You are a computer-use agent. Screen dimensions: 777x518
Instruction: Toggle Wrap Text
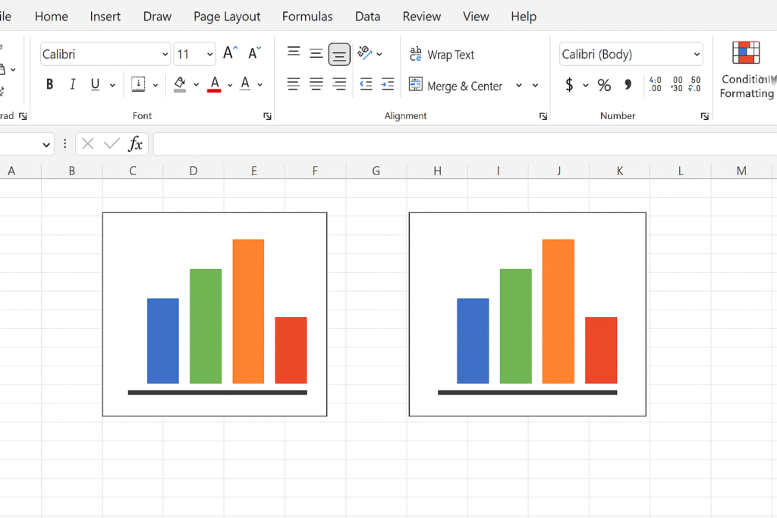pyautogui.click(x=442, y=55)
